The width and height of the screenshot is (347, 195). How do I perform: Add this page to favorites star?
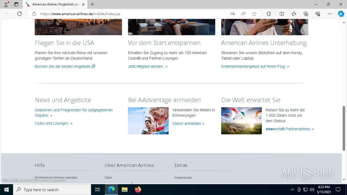254,14
